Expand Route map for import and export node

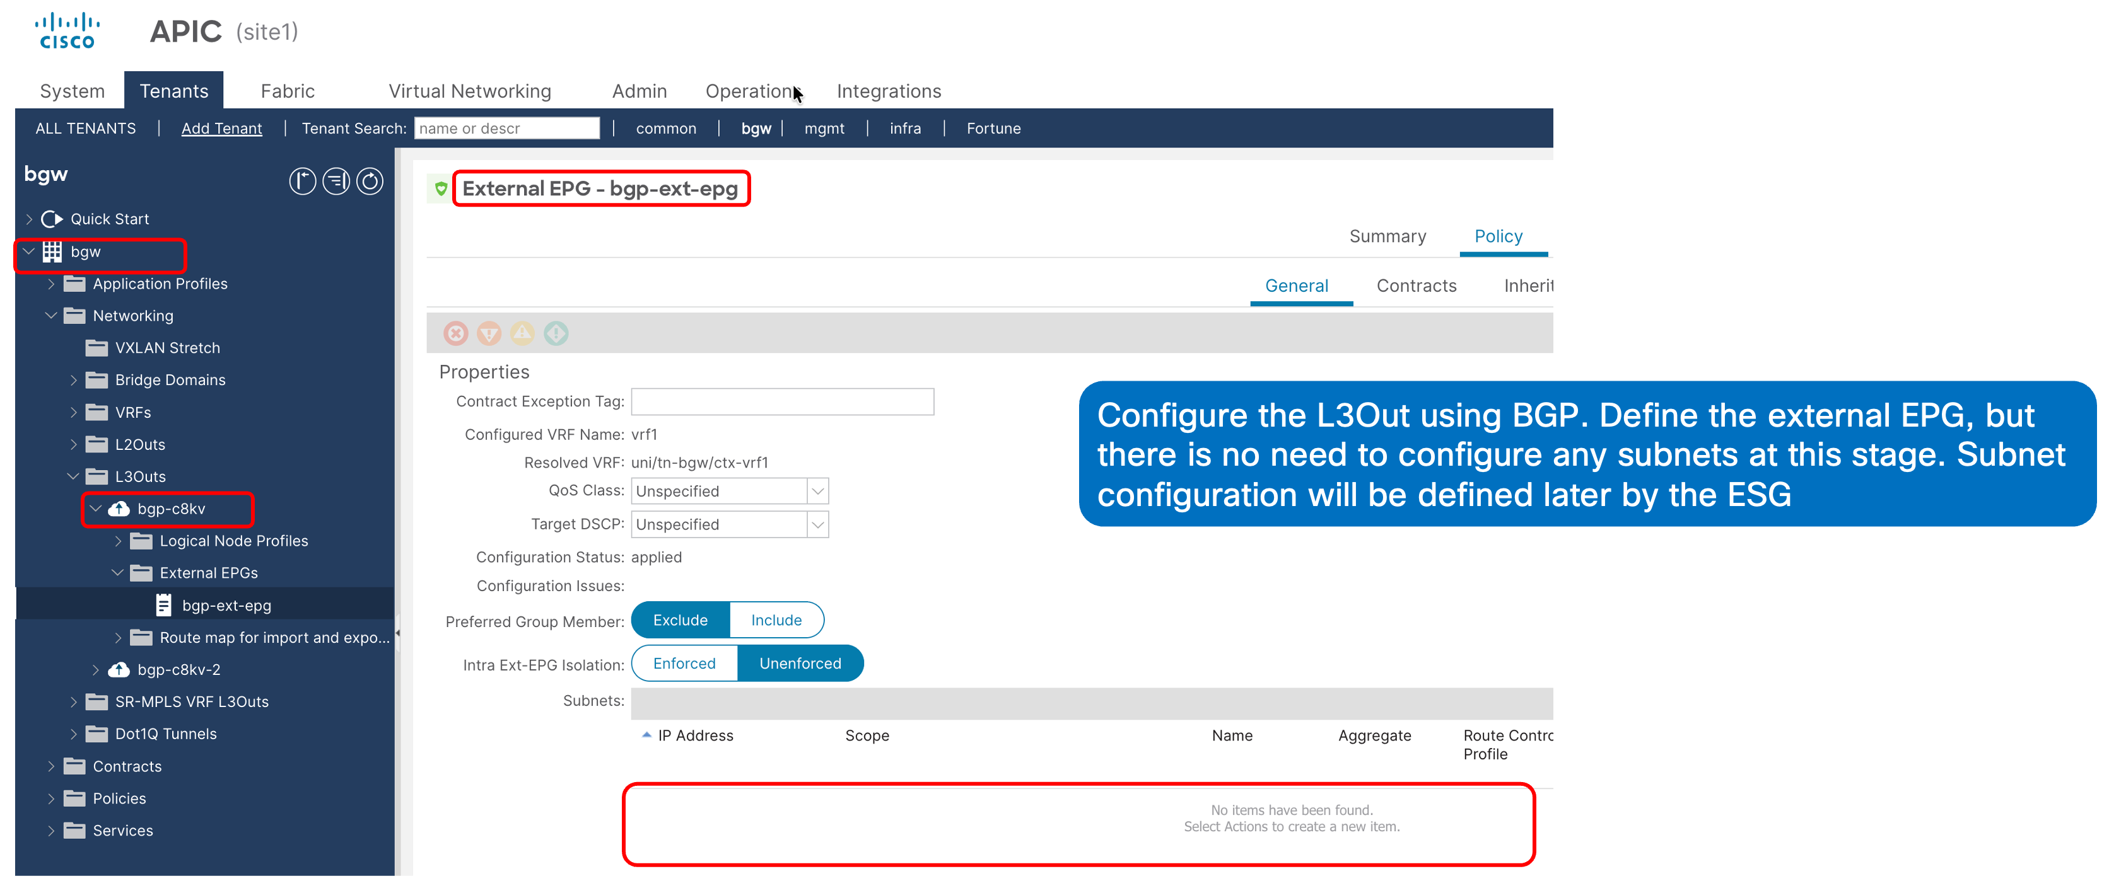click(117, 637)
